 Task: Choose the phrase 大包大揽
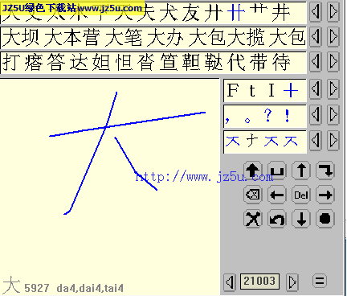pos(227,37)
